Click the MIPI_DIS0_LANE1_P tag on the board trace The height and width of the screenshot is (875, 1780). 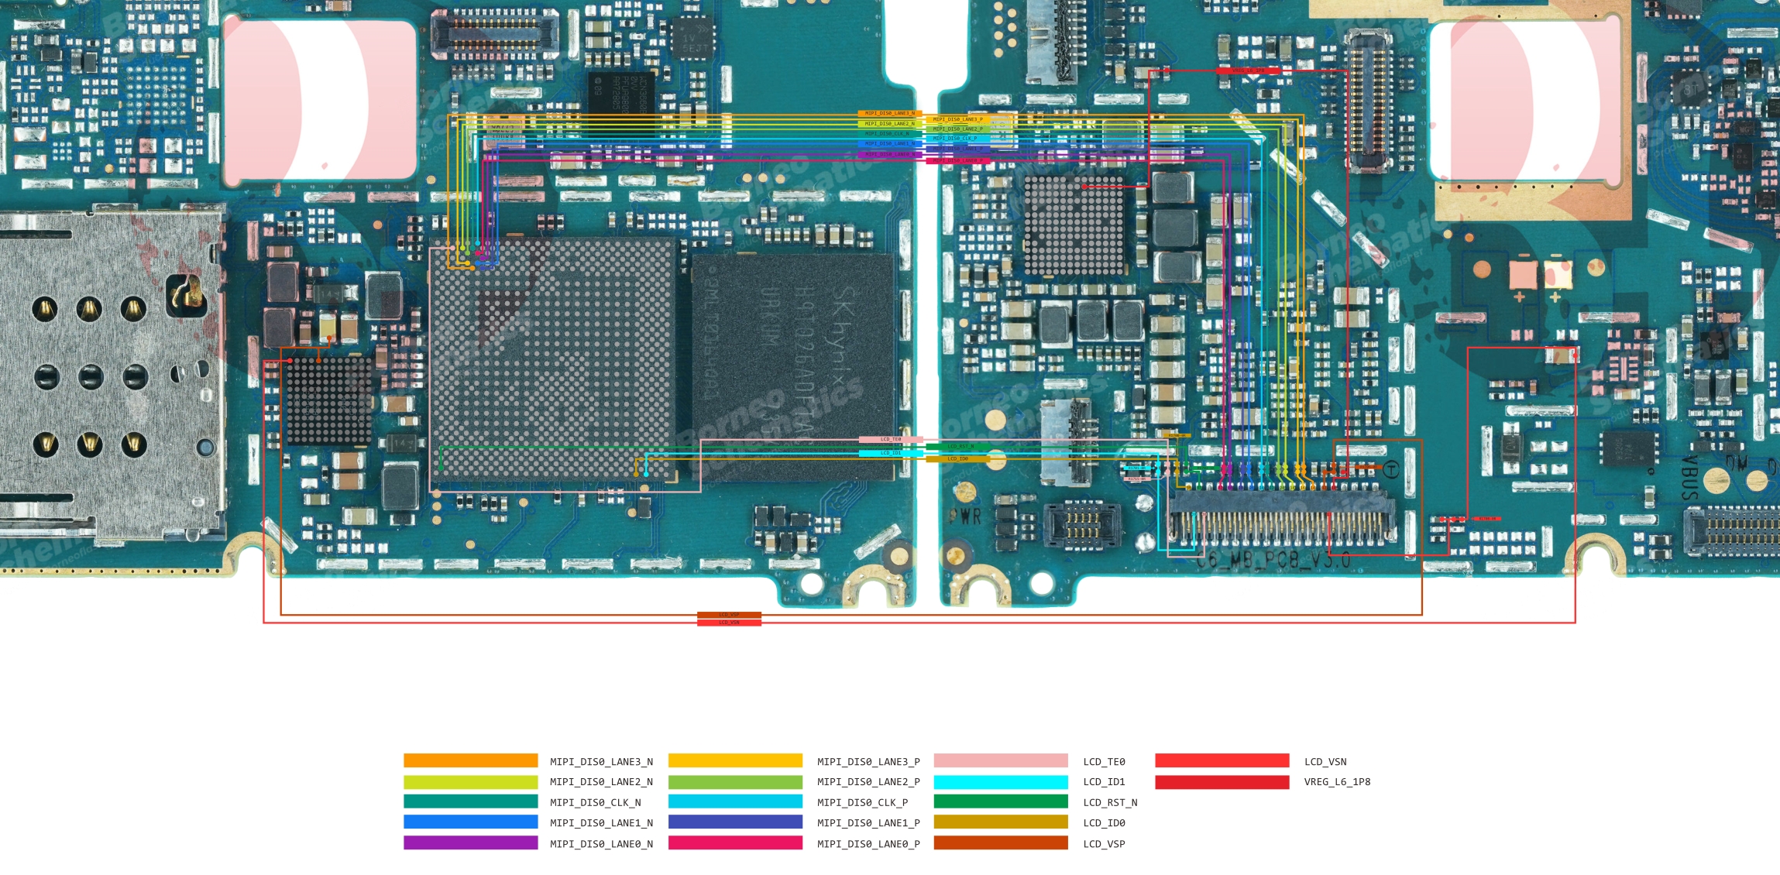[x=958, y=149]
